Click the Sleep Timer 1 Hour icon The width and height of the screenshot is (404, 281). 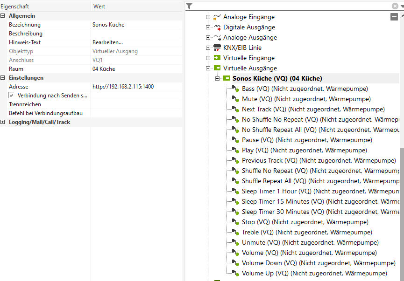(235, 191)
